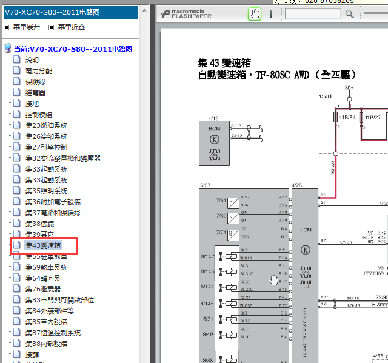Click the Macromedia FlashPaper logo
Image resolution: width=388 pixels, height=363 pixels.
186,14
